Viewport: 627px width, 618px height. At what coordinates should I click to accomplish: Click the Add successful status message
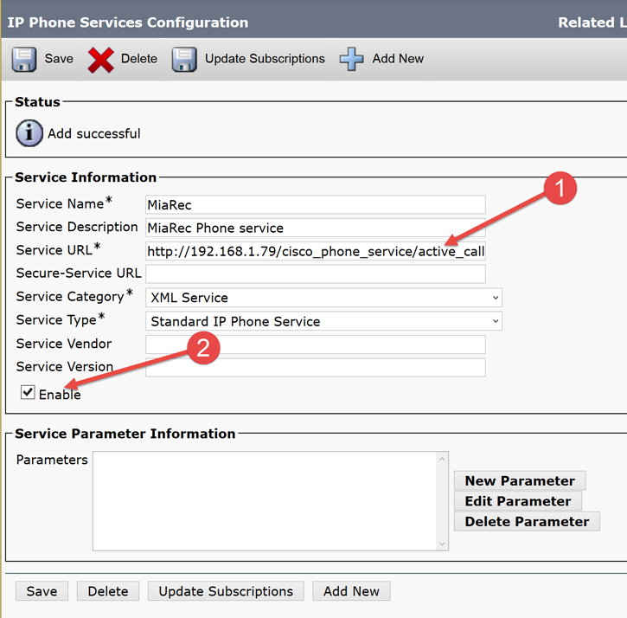94,133
